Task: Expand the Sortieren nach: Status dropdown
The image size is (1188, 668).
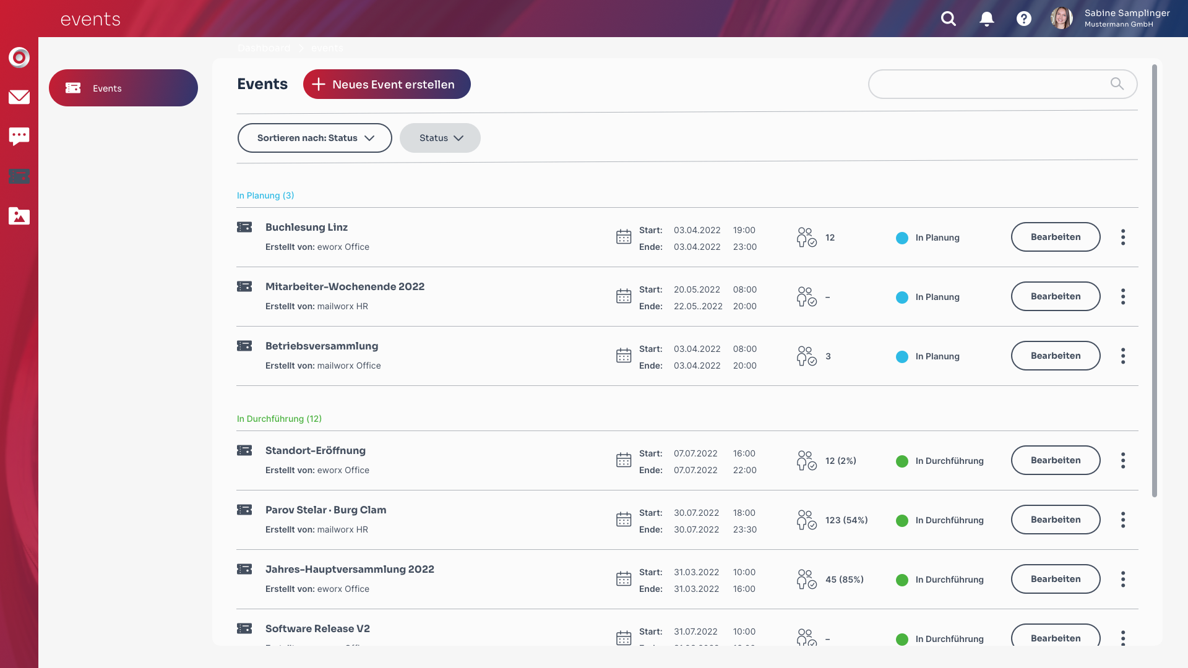Action: pos(315,138)
